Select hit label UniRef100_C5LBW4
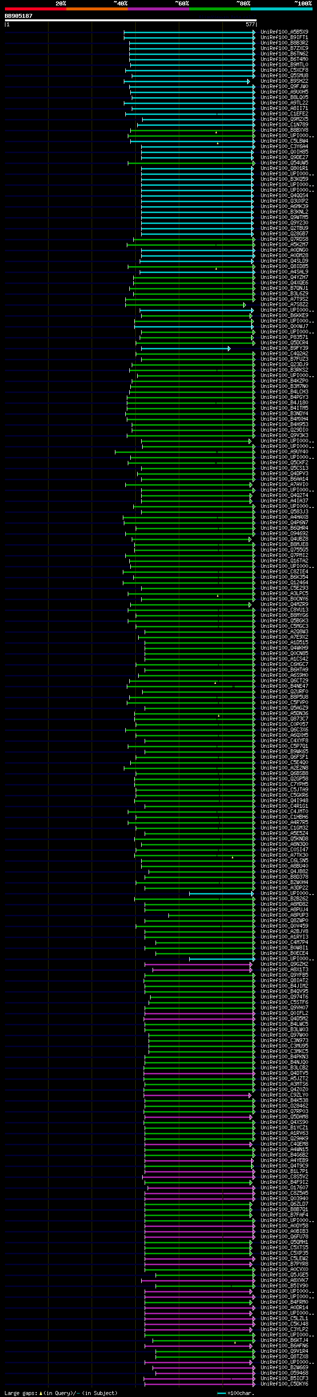The height and width of the screenshot is (1397, 317). tap(284, 141)
